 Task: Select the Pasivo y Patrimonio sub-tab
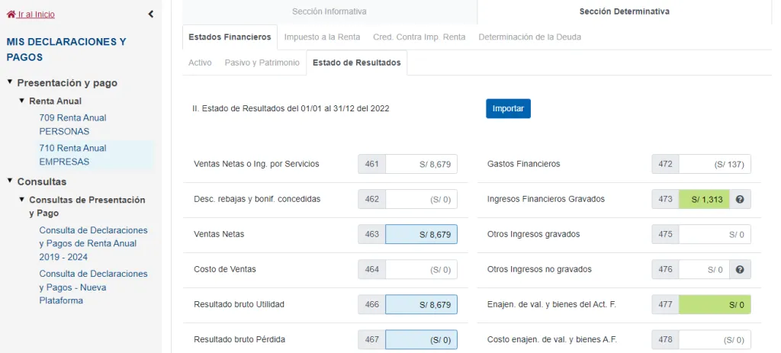click(262, 63)
